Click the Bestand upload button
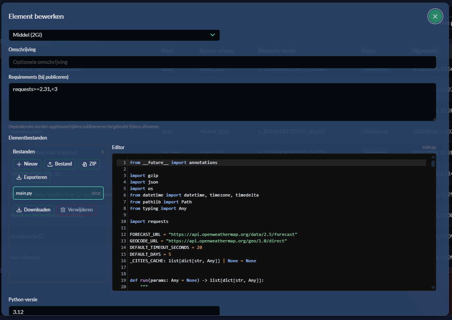 pyautogui.click(x=60, y=164)
